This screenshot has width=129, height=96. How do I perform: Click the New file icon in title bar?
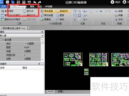[7, 2]
